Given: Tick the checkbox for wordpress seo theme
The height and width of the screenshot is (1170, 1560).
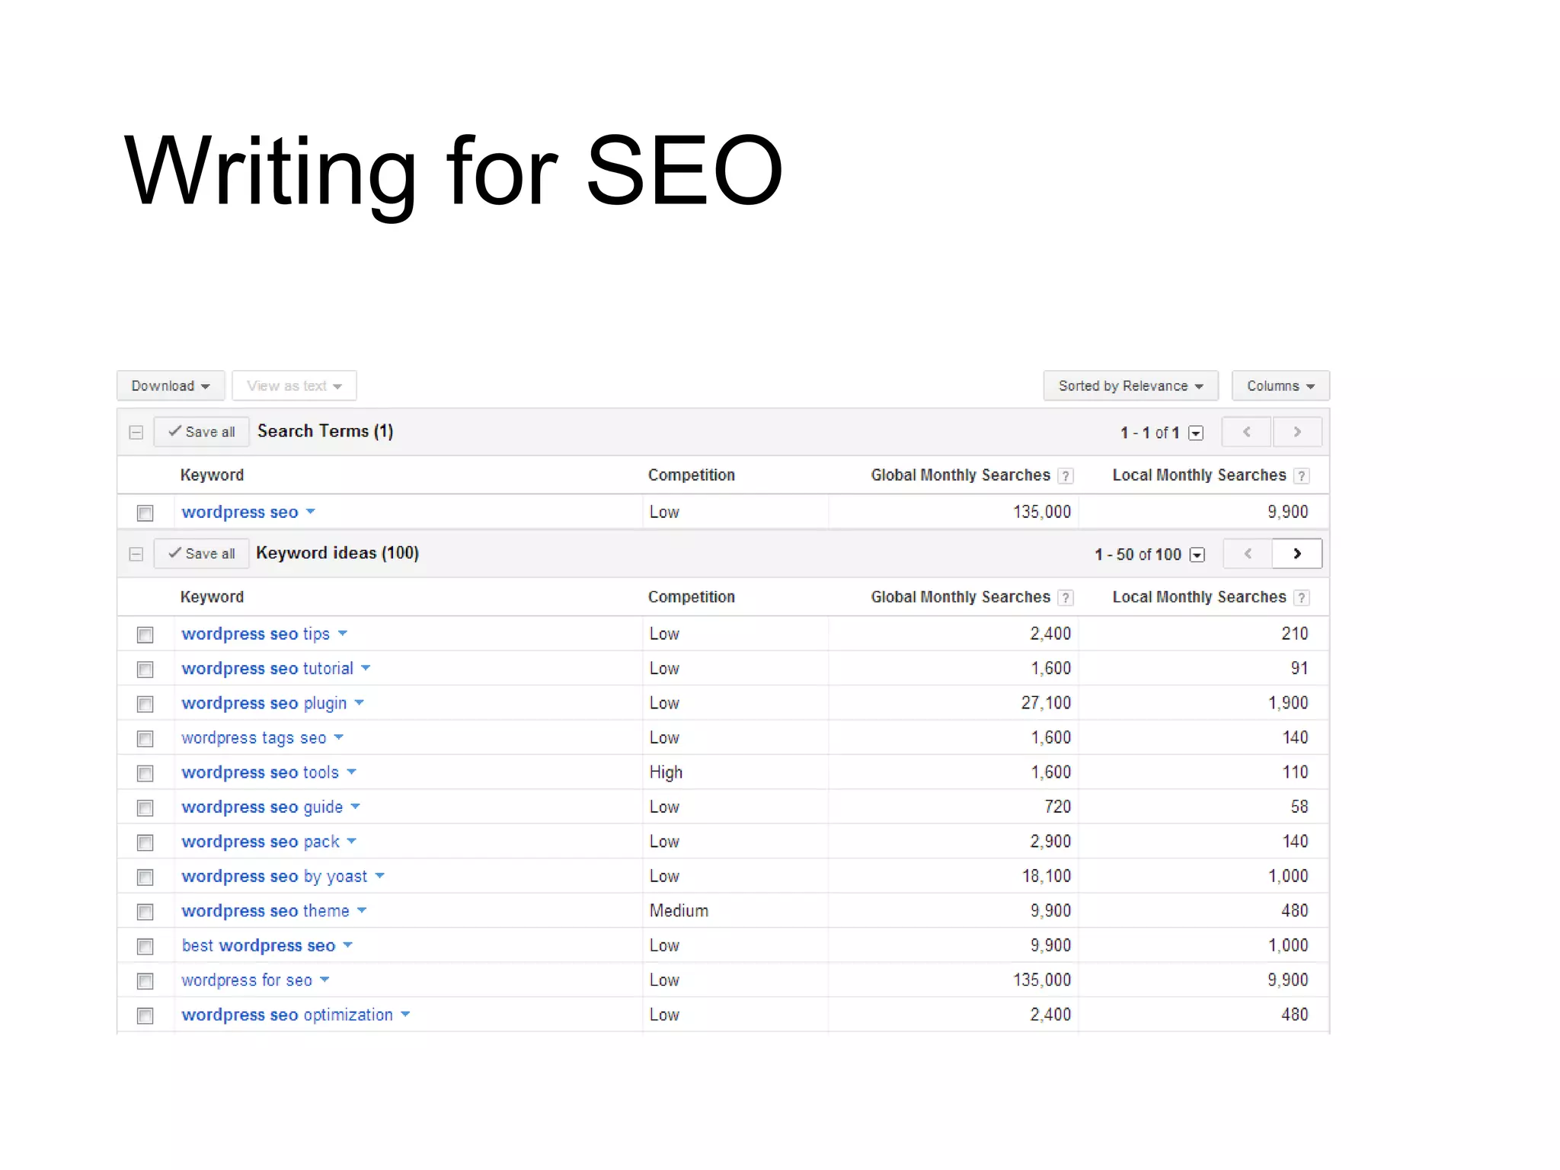Looking at the screenshot, I should pyautogui.click(x=145, y=913).
